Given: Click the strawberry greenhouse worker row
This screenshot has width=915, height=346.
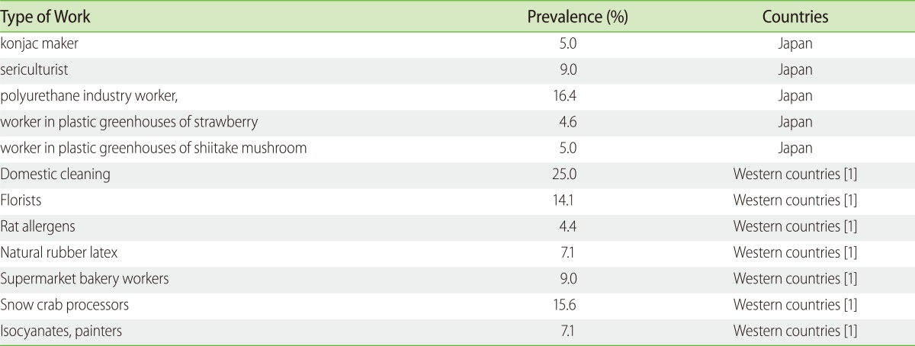Looking at the screenshot, I should pos(457,122).
